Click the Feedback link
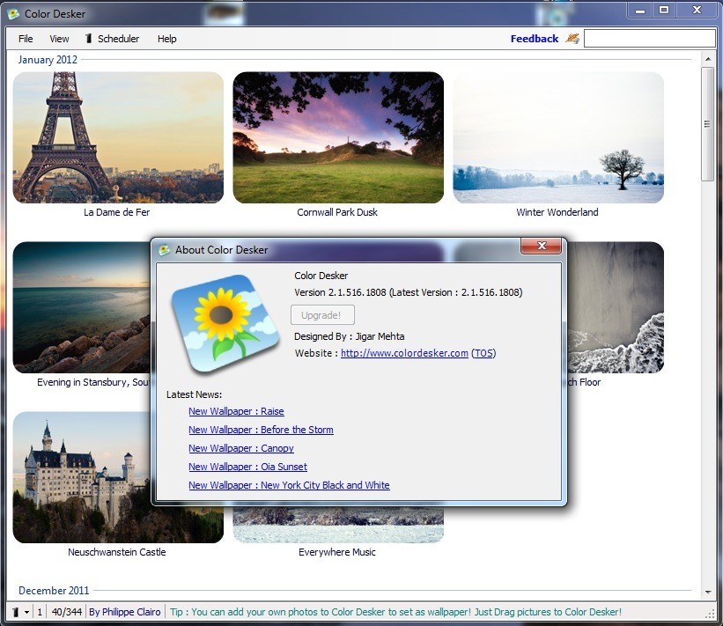The height and width of the screenshot is (626, 723). tap(533, 38)
